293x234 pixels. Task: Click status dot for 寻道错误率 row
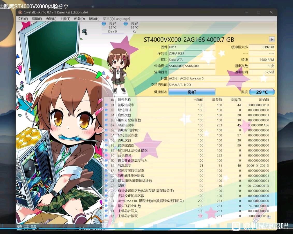click(106, 125)
